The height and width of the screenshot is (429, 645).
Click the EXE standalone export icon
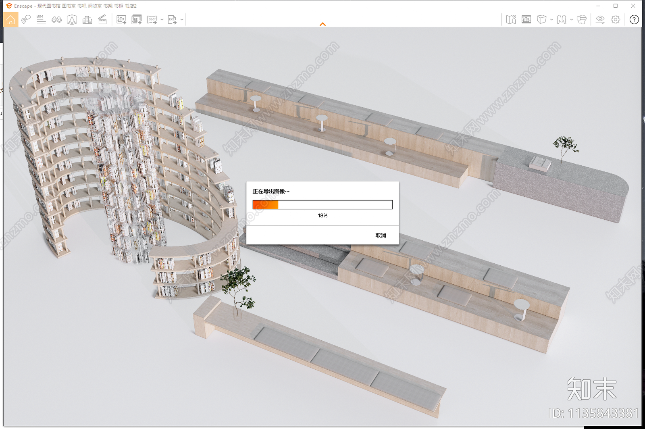[172, 19]
